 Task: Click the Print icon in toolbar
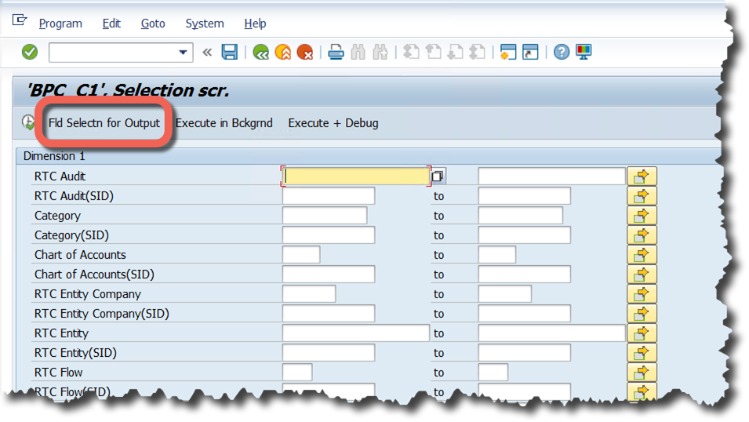(336, 53)
